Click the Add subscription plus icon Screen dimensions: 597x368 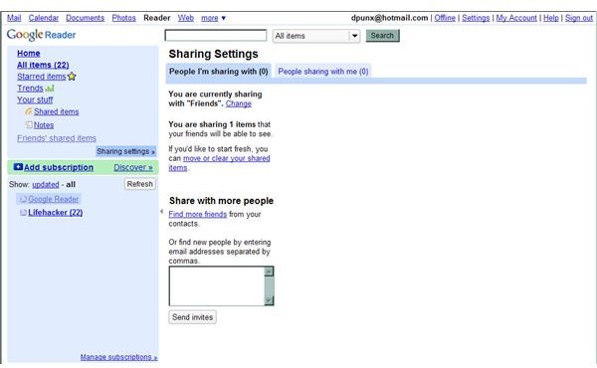18,167
